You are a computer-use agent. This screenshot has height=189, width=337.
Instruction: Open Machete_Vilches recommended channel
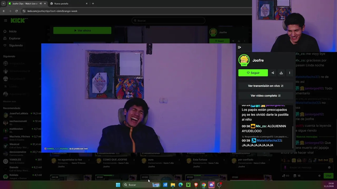point(22,138)
